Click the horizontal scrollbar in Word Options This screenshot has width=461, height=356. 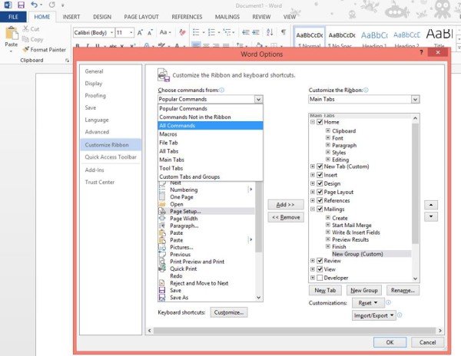click(x=294, y=331)
